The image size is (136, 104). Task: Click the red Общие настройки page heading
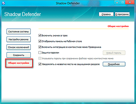tap(118, 26)
